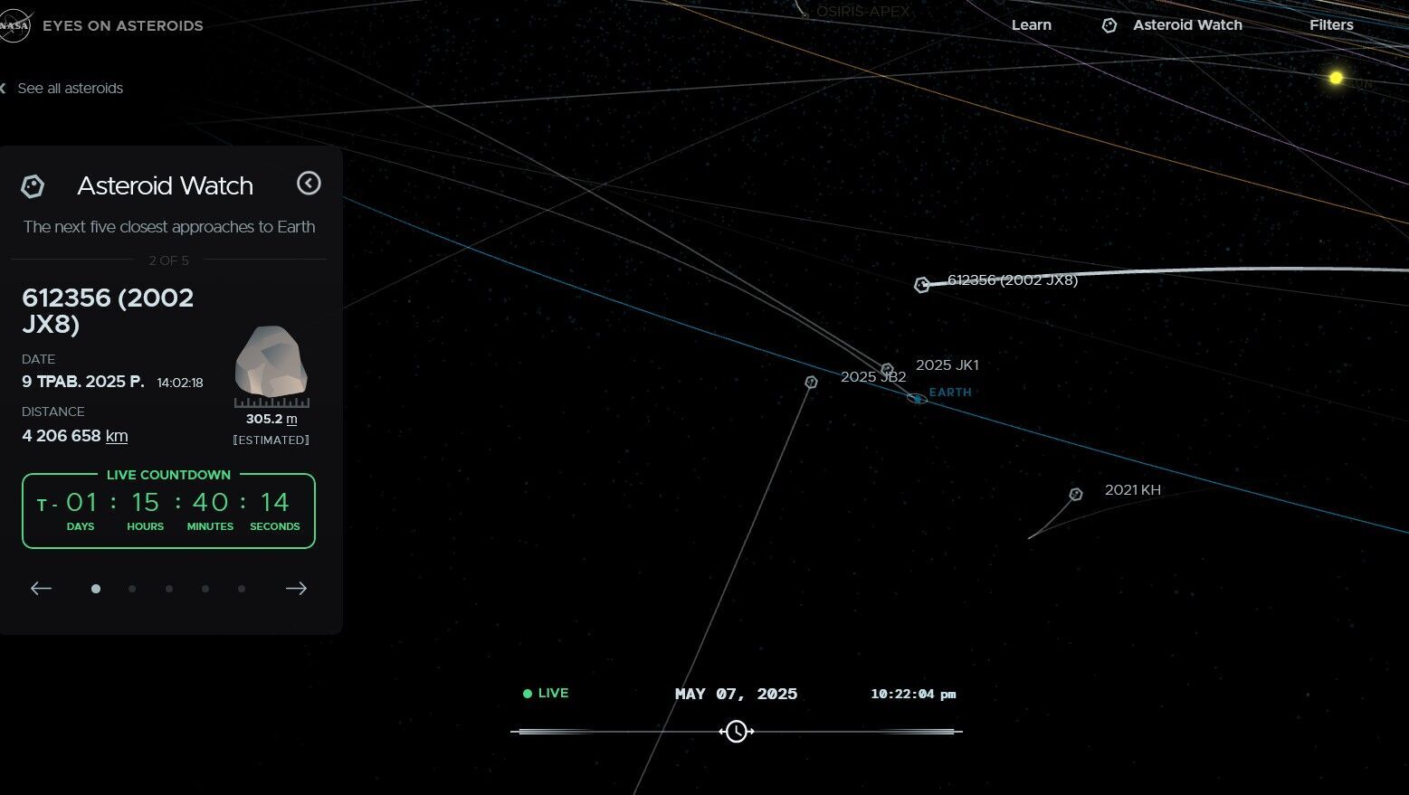This screenshot has width=1409, height=795.
Task: Click the 612356 (2002 JX8) label in scene
Action: coord(1013,280)
